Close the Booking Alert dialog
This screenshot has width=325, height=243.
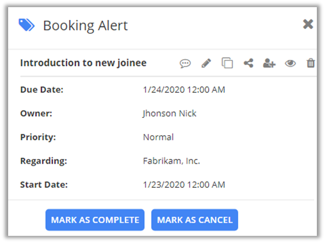click(308, 24)
